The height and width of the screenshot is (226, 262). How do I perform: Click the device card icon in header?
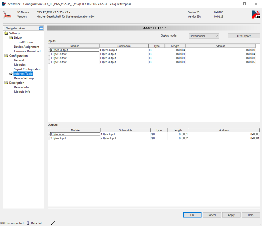(x=7, y=15)
